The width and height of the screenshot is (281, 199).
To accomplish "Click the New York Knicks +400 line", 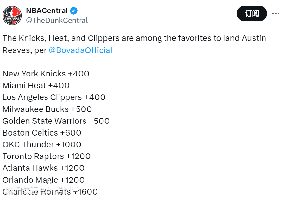I will point(46,74).
